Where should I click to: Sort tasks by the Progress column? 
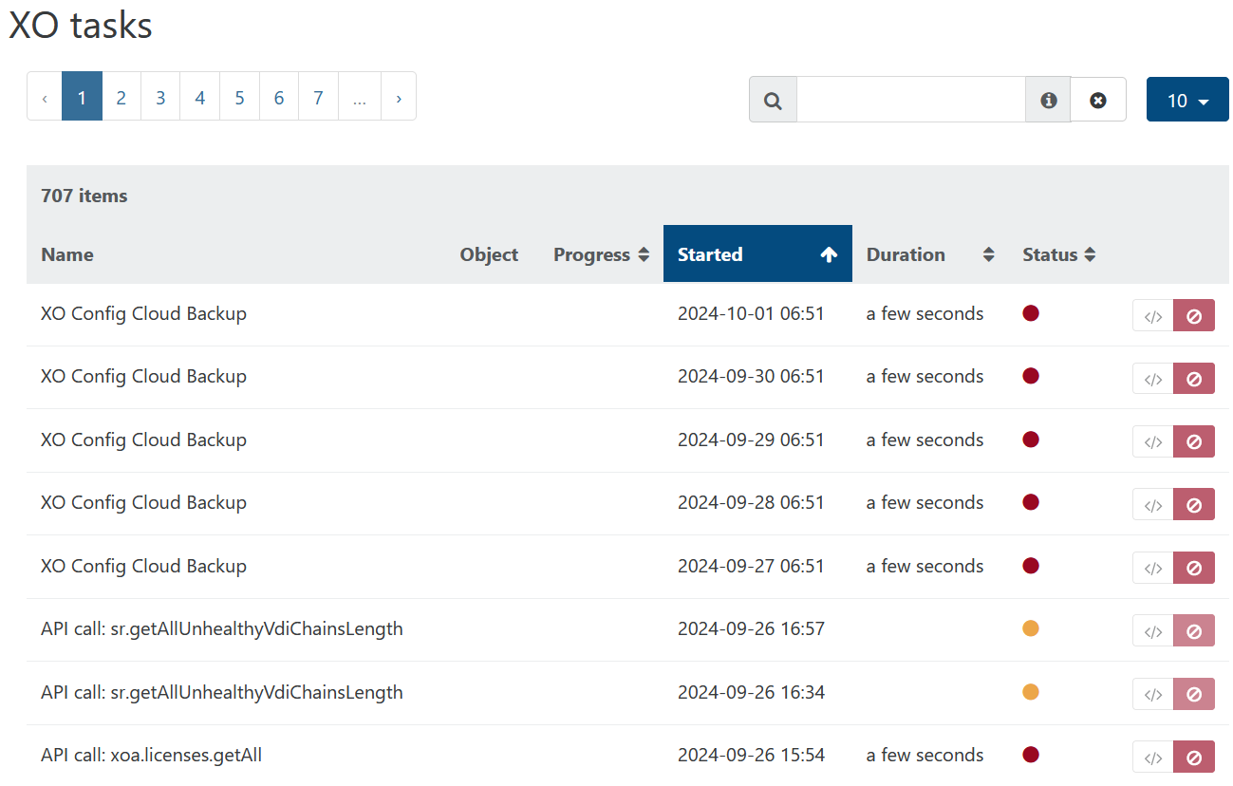[x=601, y=254]
